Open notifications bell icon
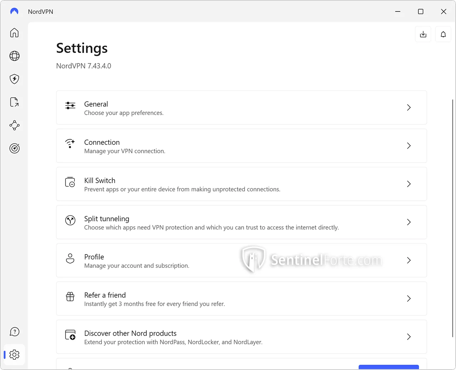The height and width of the screenshot is (370, 456). (443, 34)
